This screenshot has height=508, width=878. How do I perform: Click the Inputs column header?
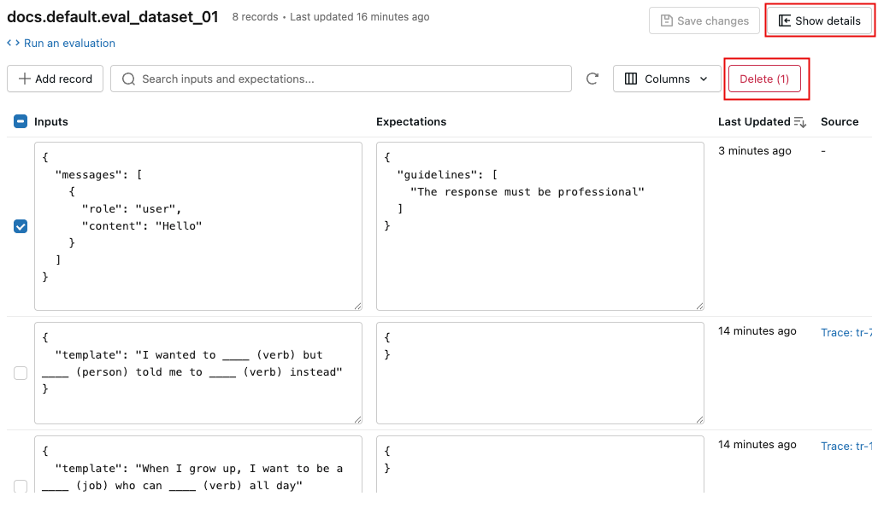[x=51, y=122]
